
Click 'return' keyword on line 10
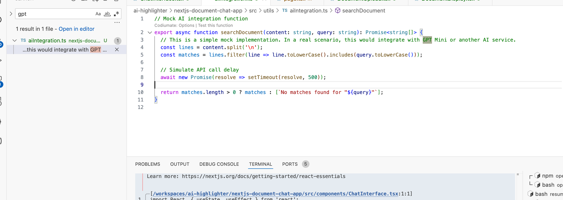[x=169, y=92]
